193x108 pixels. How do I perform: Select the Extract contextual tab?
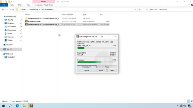point(44,1)
